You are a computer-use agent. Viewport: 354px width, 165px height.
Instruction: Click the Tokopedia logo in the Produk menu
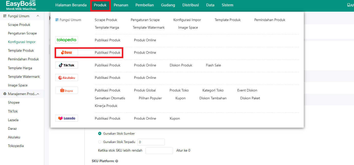tap(66, 40)
